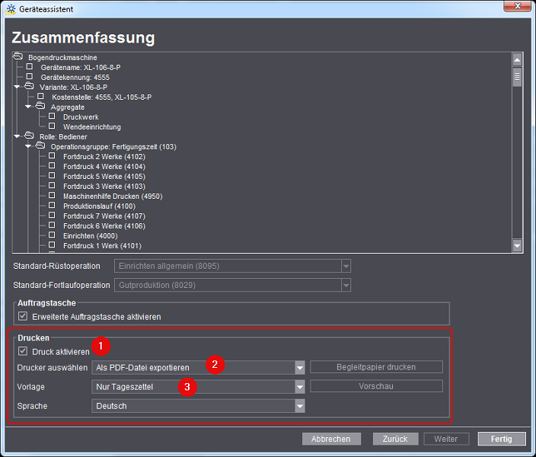
Task: Disable Erweiterte Auftragstasche aktivieren checkbox
Action: (23, 316)
